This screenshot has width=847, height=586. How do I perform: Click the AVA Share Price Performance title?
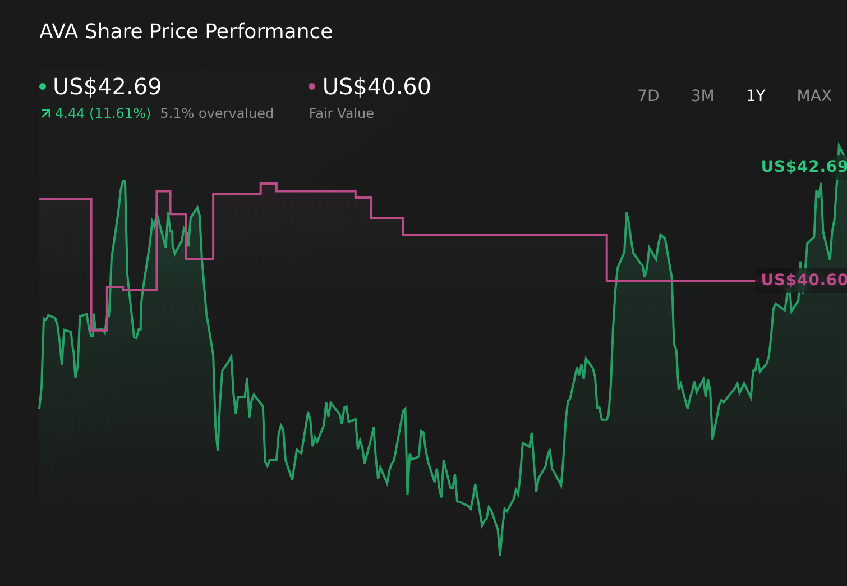tap(186, 31)
